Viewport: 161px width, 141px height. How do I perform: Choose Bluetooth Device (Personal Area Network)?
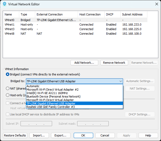pos(74,96)
